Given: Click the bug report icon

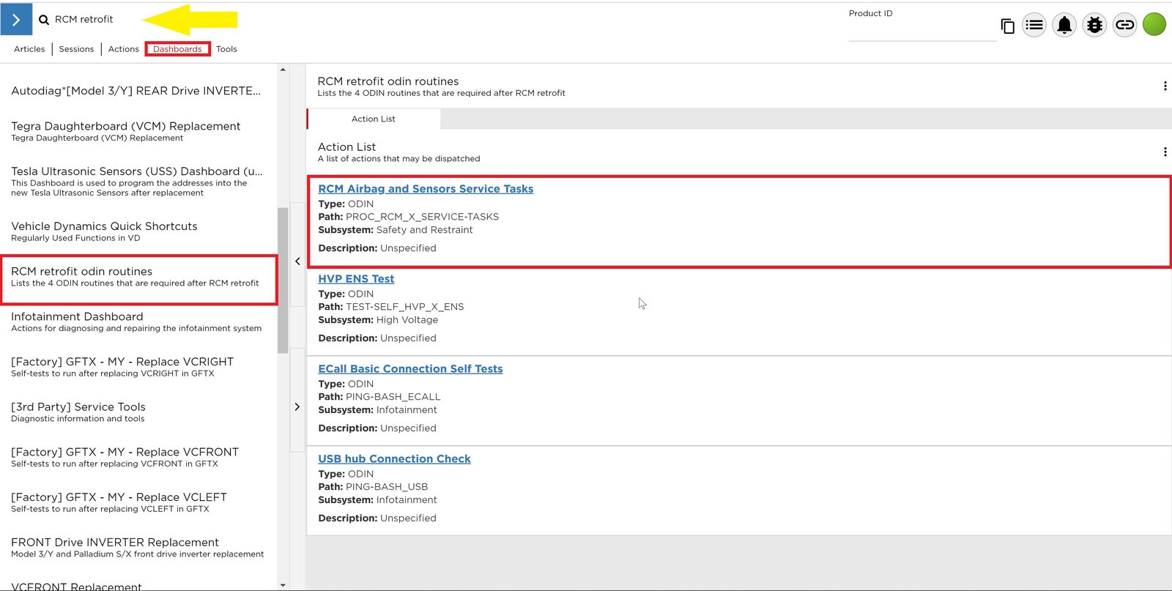Looking at the screenshot, I should coord(1094,25).
